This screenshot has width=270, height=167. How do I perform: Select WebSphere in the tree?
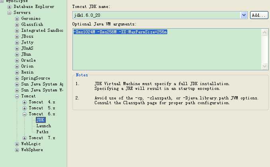pos(32,150)
